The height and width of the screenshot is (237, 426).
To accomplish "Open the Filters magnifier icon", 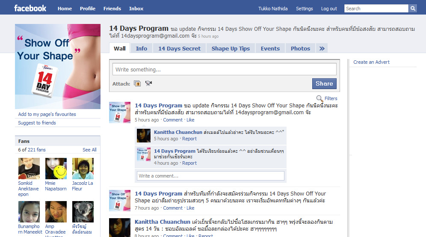I will 319,98.
